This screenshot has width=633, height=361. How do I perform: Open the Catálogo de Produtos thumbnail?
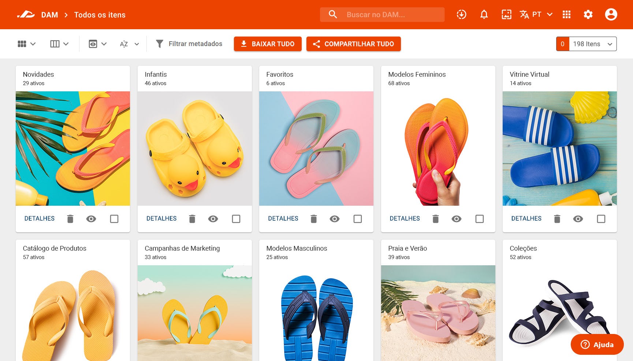tap(73, 313)
